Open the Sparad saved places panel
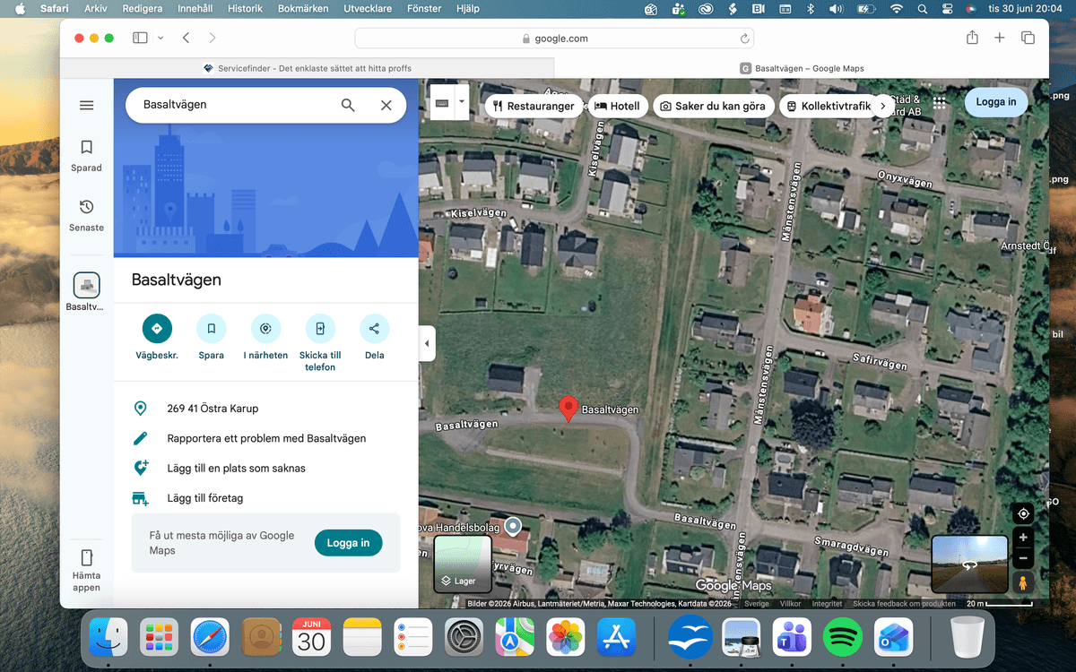 click(87, 155)
